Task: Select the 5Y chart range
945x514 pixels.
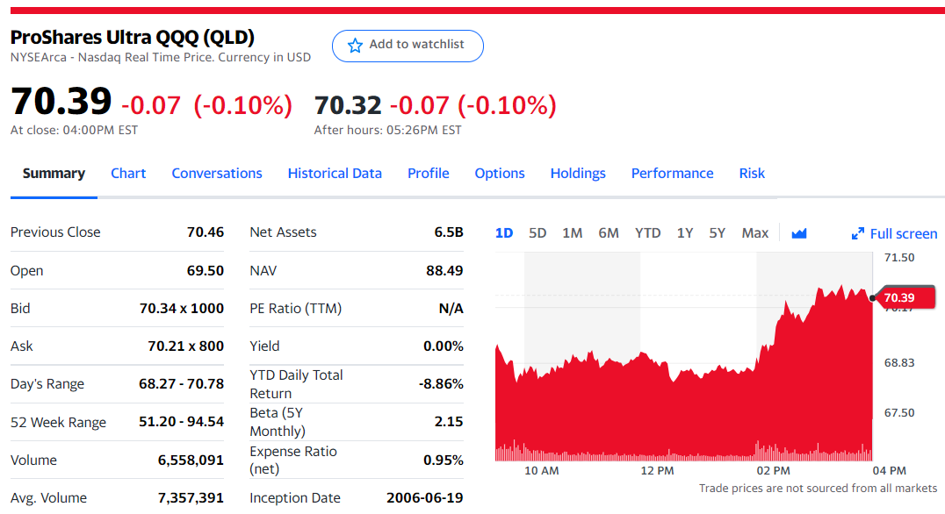Action: (718, 233)
